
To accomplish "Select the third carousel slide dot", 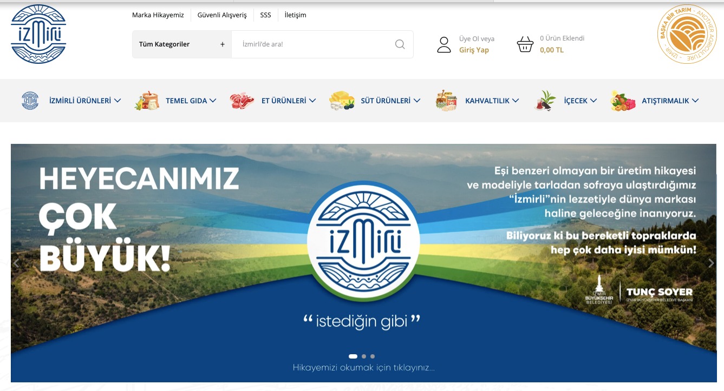I will point(373,356).
